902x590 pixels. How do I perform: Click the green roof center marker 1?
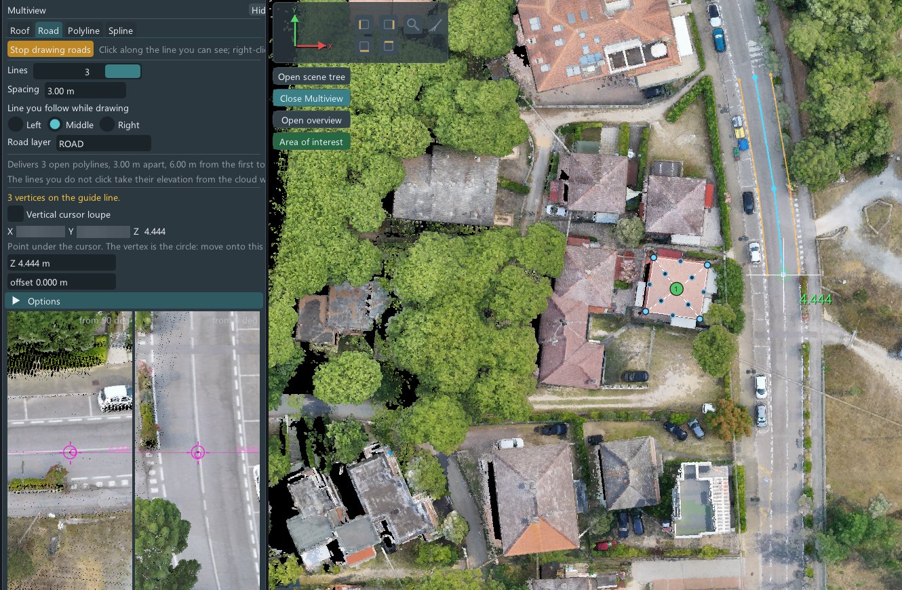pos(675,290)
